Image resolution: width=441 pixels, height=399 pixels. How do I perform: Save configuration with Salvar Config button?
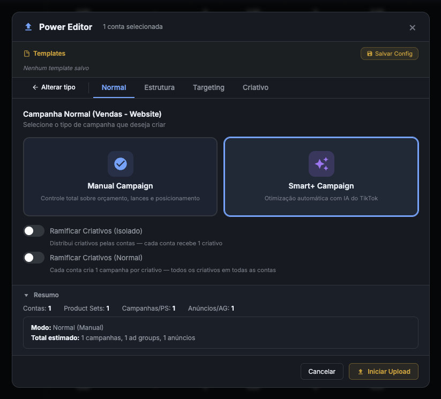tap(389, 54)
